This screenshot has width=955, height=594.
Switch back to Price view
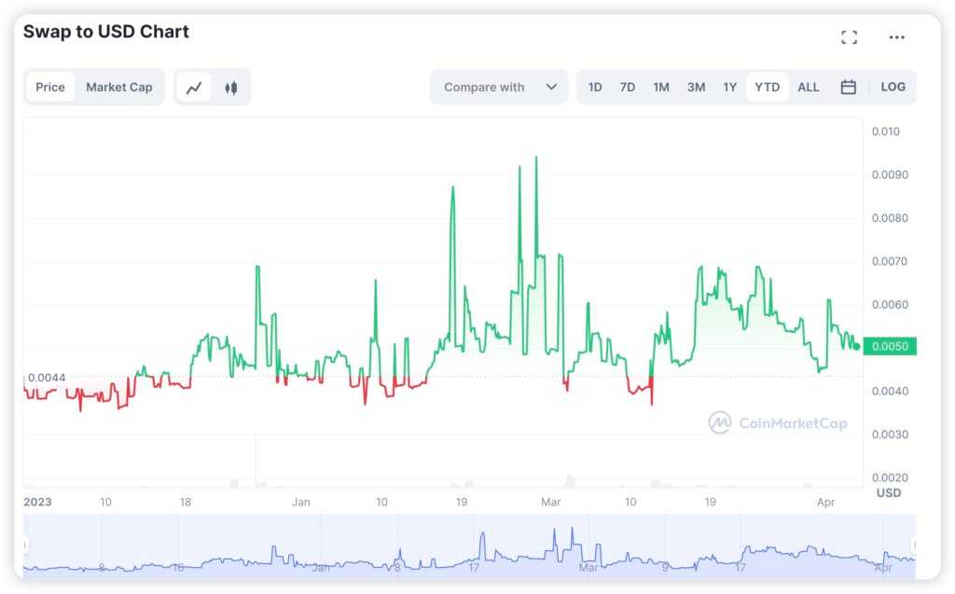click(x=50, y=87)
